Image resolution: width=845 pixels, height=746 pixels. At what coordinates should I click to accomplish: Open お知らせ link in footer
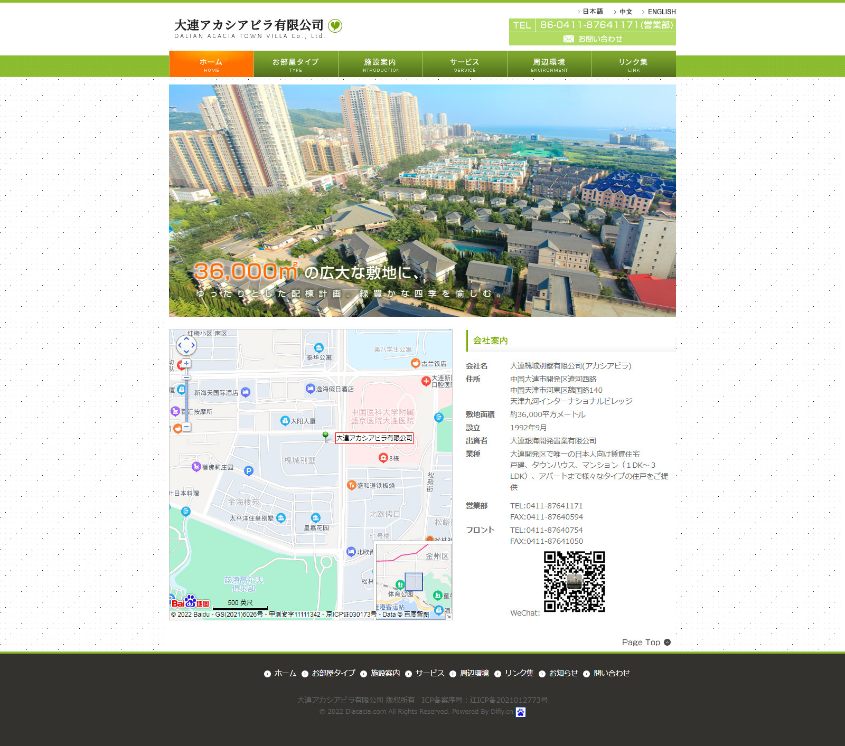click(563, 673)
